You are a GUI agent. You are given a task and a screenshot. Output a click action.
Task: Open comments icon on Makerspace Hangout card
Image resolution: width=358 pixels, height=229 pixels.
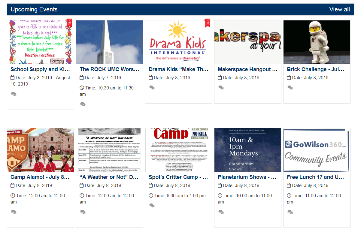point(221,88)
